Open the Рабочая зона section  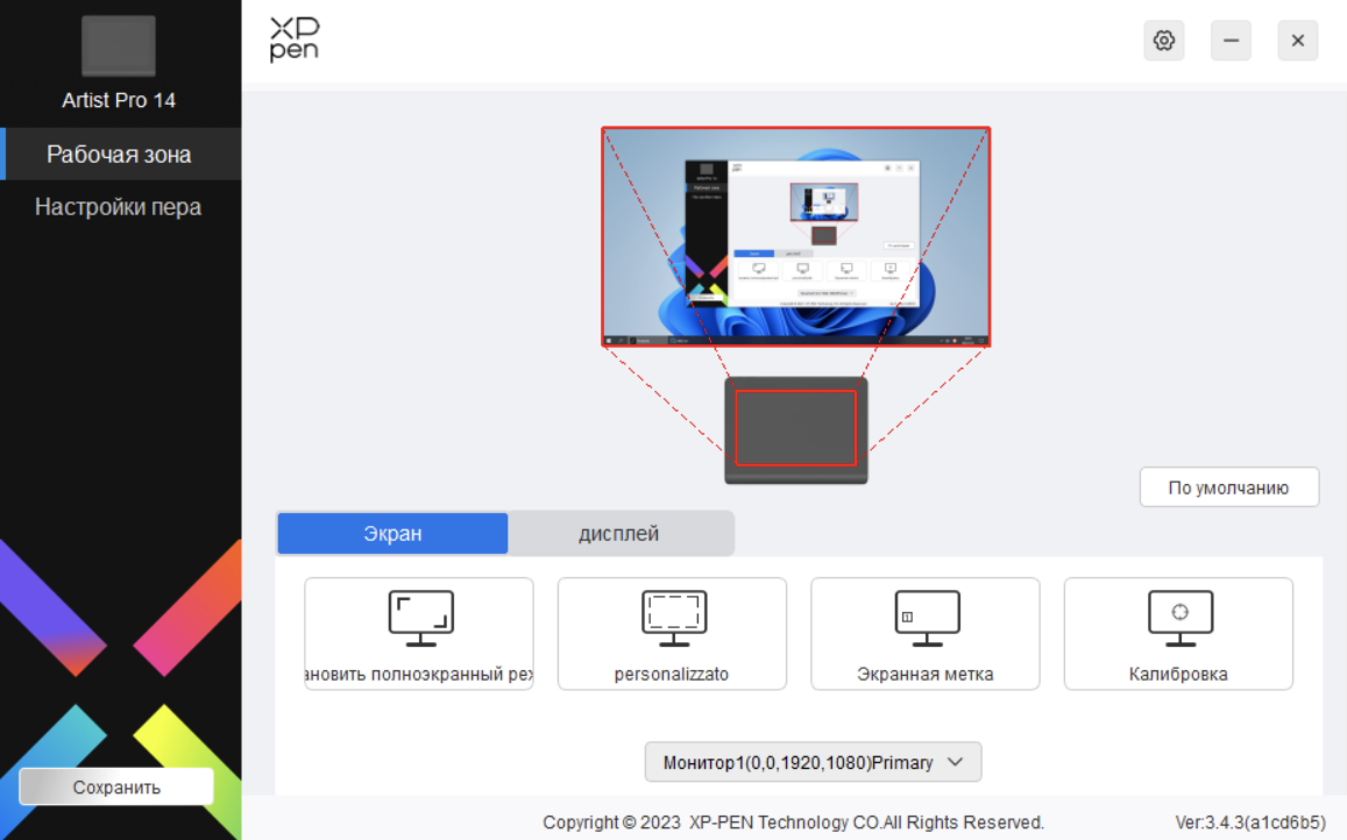120,154
